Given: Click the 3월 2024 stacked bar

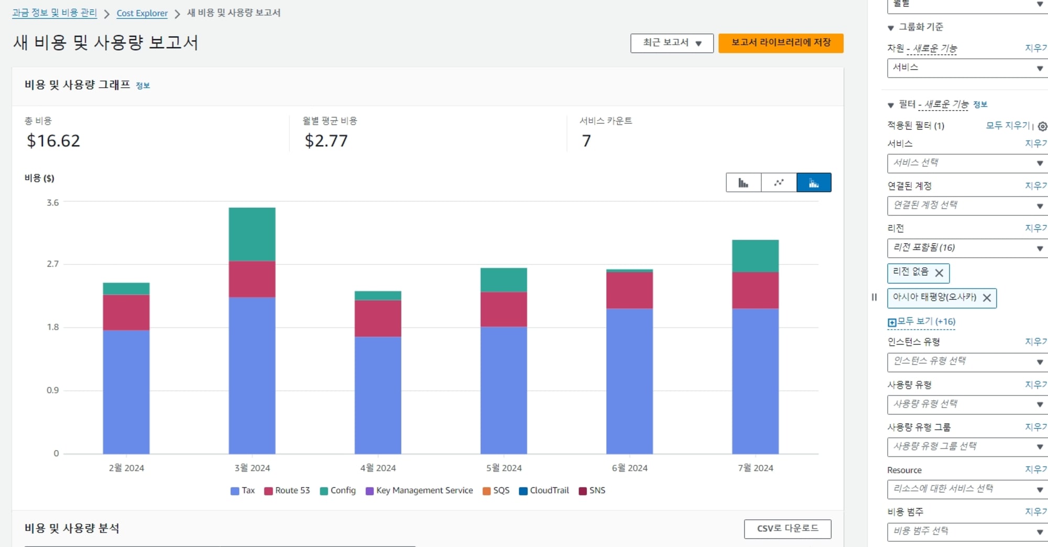Looking at the screenshot, I should (x=252, y=331).
